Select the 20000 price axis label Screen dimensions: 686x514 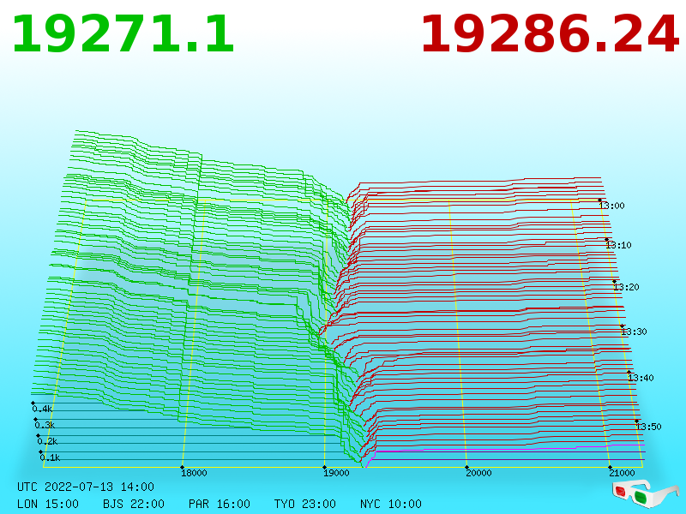coord(478,473)
